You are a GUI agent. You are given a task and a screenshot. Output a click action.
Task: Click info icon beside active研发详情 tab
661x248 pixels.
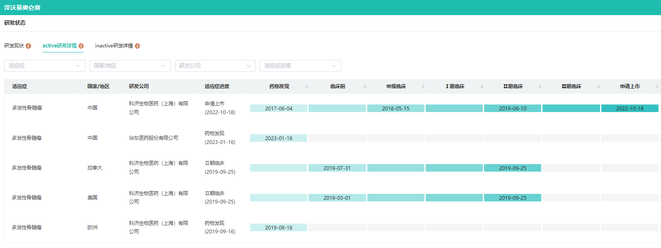point(81,46)
